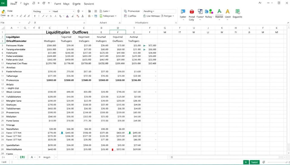Click the yellow paste clipboard icon

click(3, 12)
